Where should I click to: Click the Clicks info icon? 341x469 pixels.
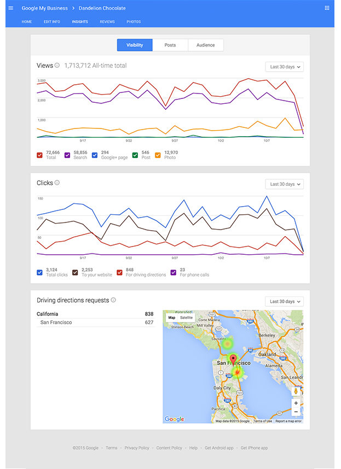[x=57, y=183]
